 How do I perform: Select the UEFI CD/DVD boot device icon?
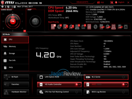pos(59,27)
